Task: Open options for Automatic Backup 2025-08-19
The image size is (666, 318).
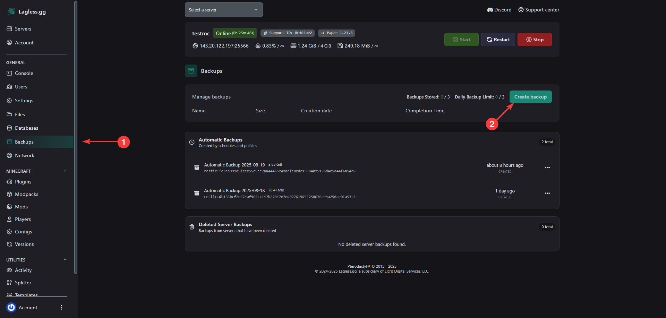Action: [547, 167]
